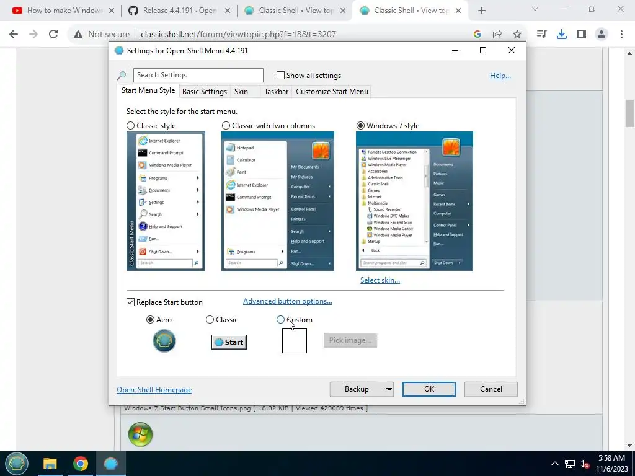Open the Select skin... link
Image resolution: width=635 pixels, height=476 pixels.
coord(380,280)
